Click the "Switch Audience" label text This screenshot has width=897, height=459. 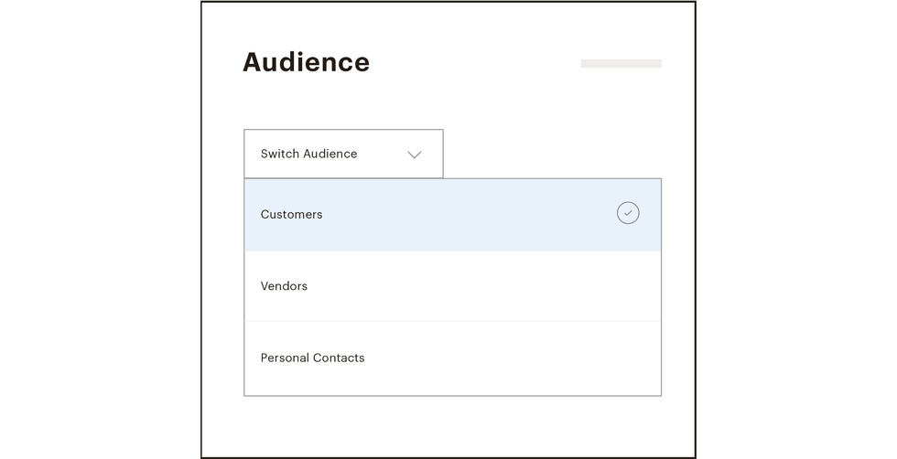coord(308,154)
